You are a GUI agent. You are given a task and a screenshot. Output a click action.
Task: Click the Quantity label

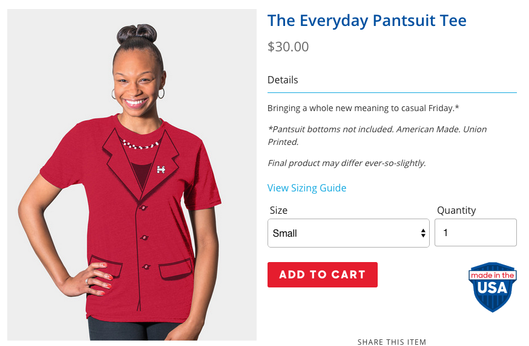(x=456, y=210)
